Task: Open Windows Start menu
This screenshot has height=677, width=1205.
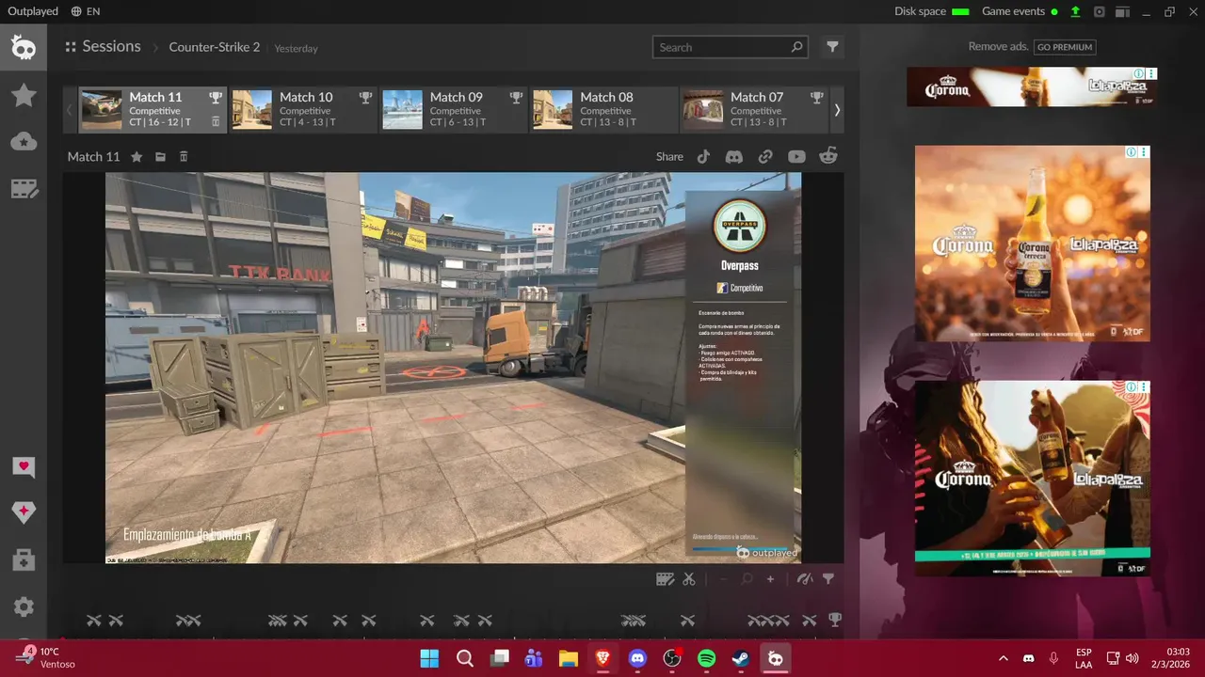Action: (x=429, y=658)
